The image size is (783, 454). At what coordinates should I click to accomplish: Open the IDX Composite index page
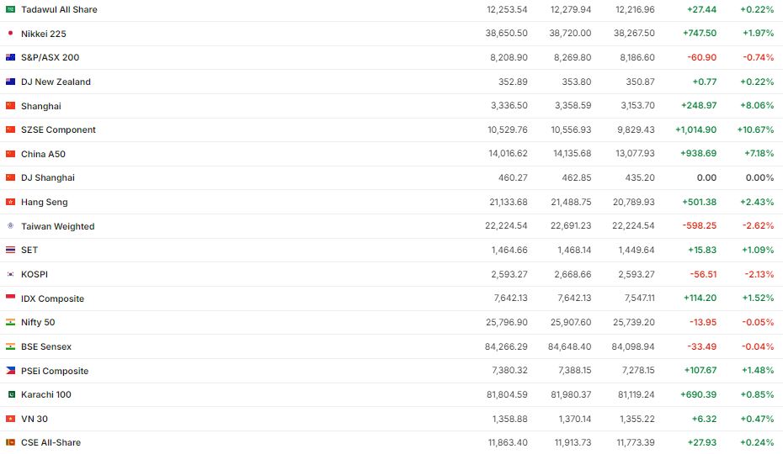(52, 298)
